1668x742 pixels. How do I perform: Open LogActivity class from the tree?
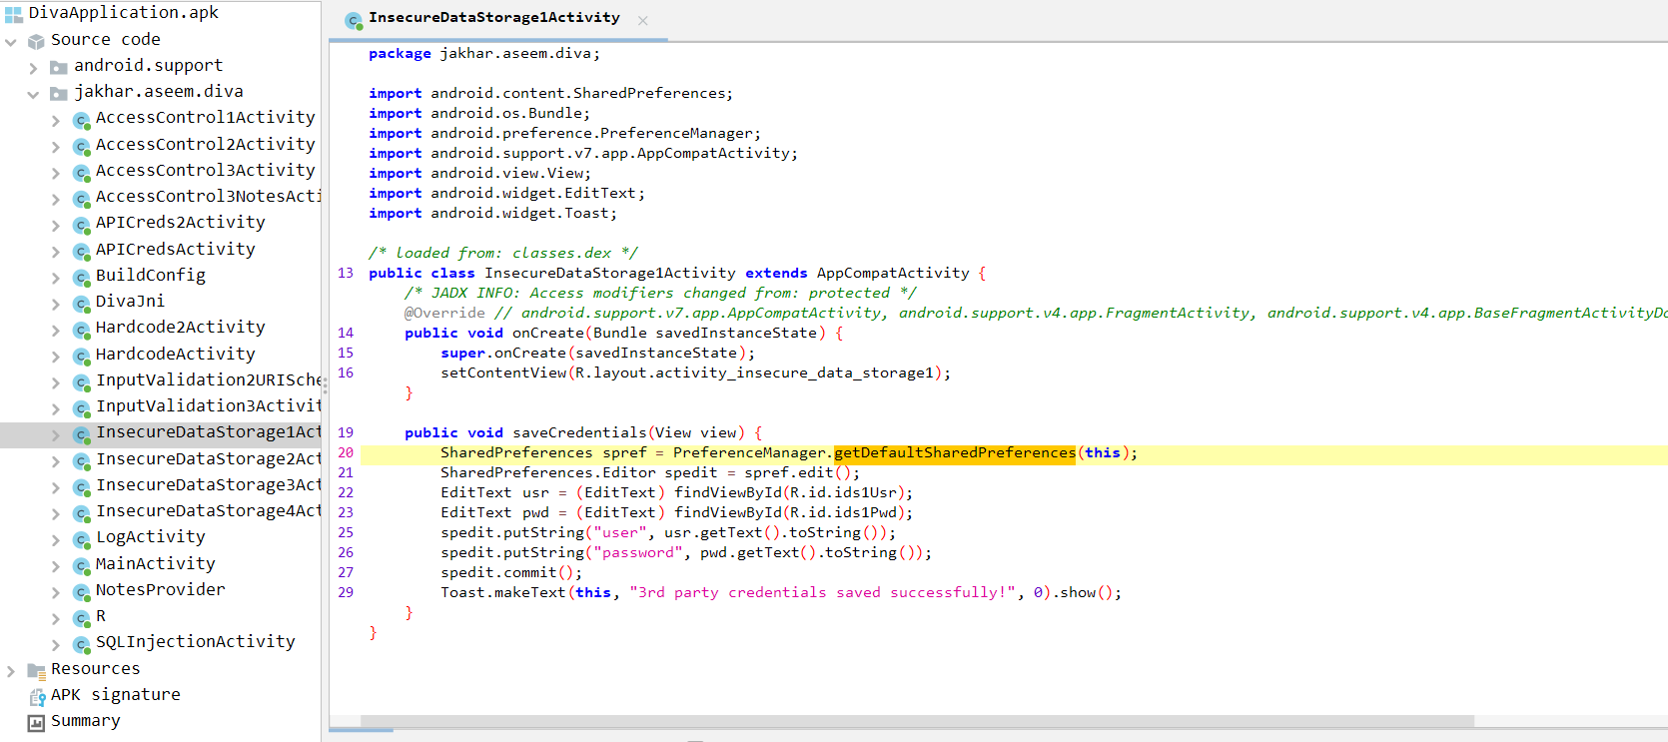150,537
